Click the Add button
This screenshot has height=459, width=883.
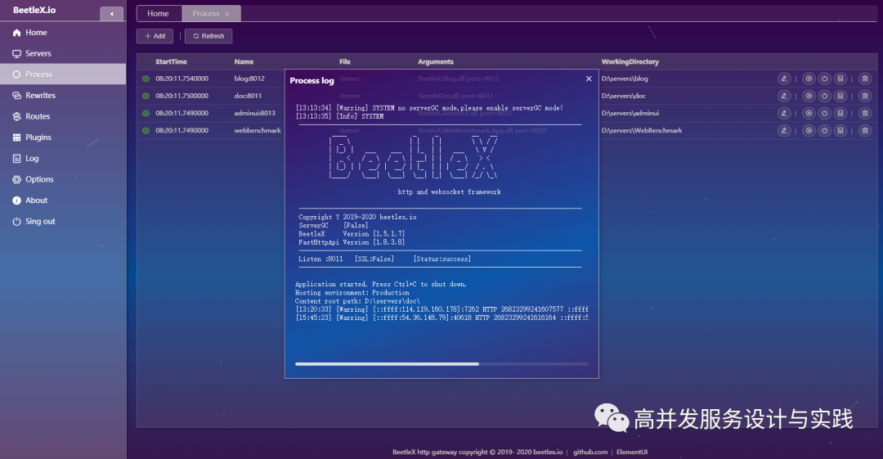[155, 36]
